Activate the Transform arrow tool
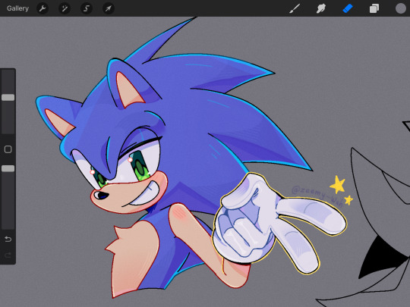410x307 pixels. point(109,8)
